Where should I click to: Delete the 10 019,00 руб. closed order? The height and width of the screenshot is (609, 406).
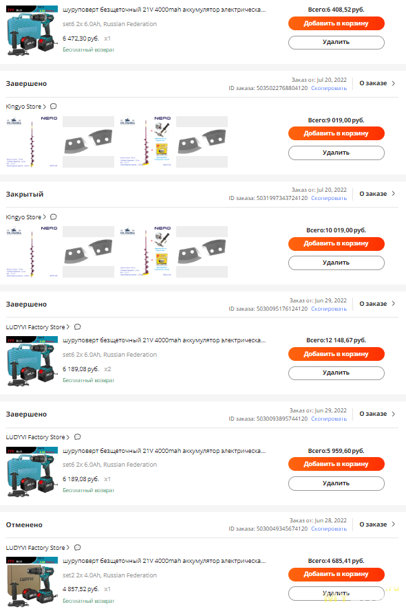336,263
